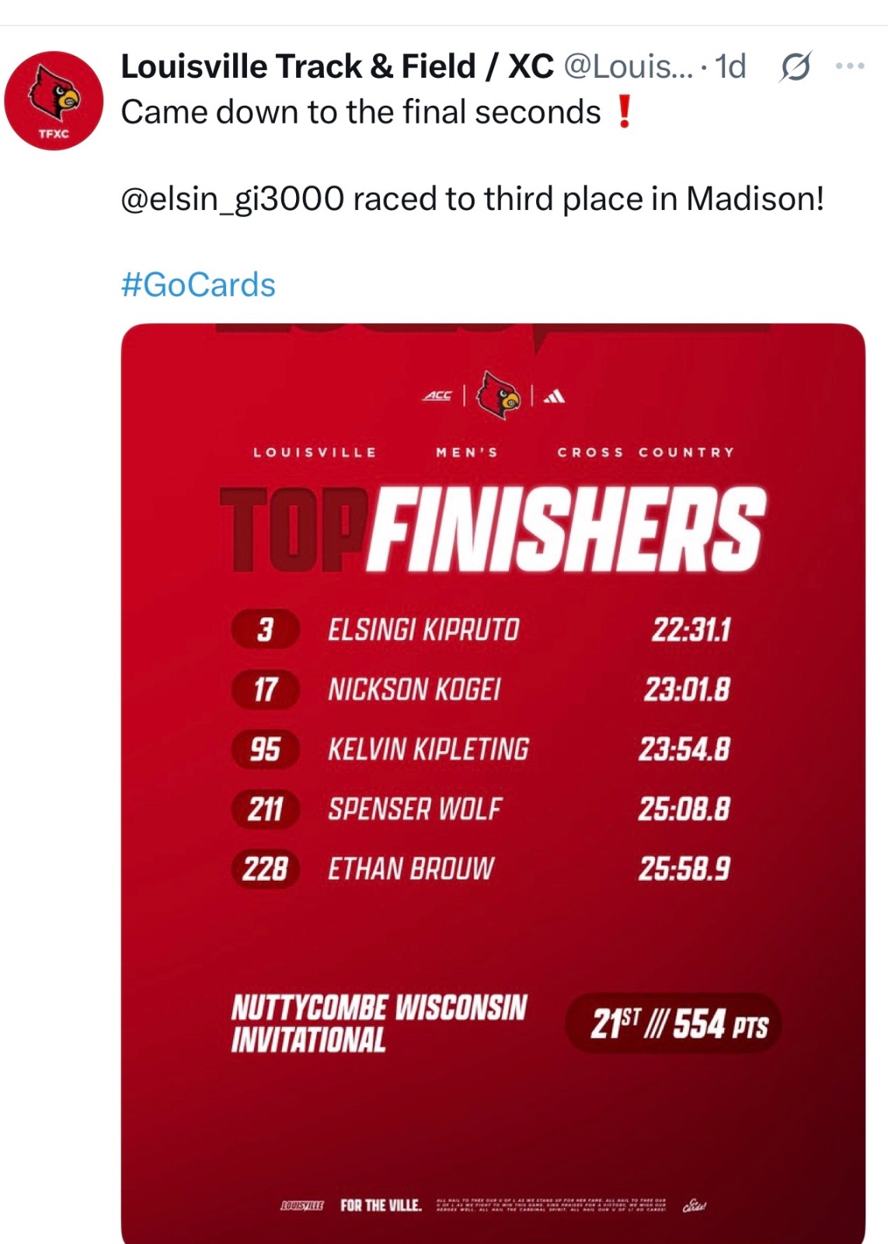Click the Adidas logo in graphic

554,397
